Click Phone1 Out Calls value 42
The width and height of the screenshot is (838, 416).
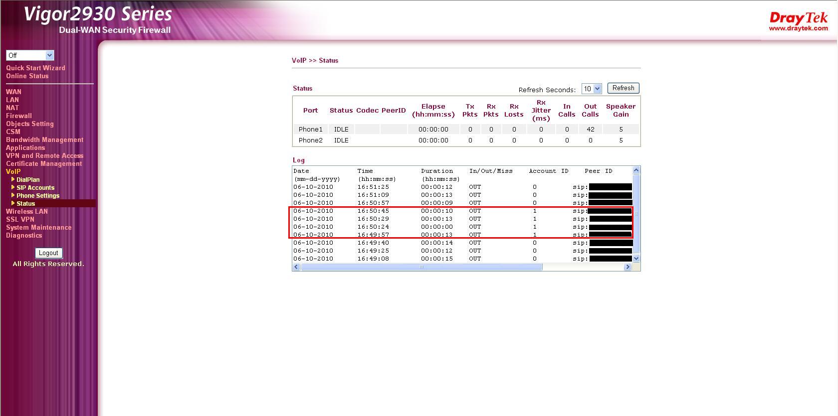click(591, 130)
